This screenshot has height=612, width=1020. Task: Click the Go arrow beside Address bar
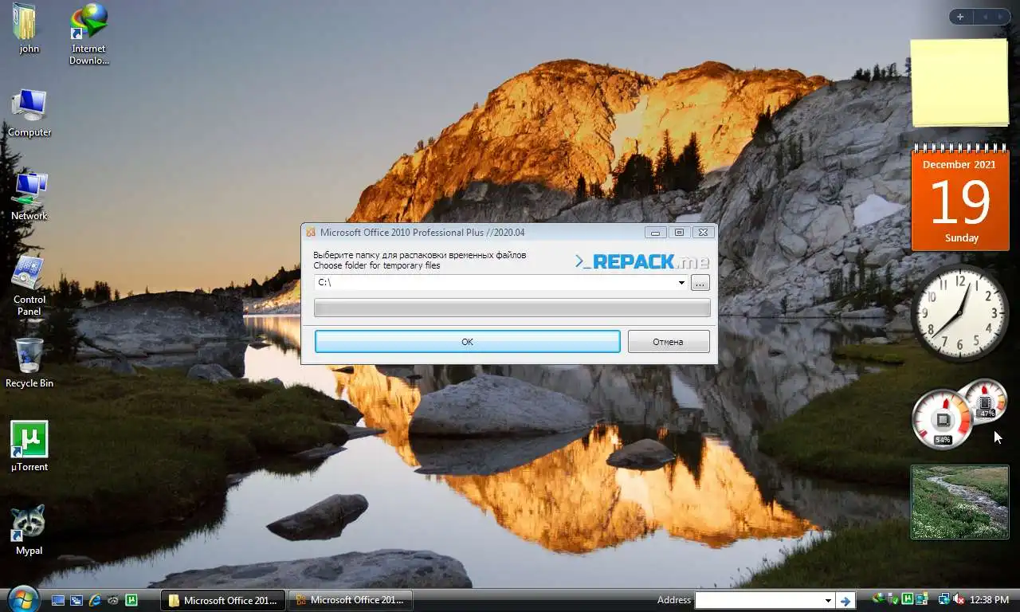(845, 600)
